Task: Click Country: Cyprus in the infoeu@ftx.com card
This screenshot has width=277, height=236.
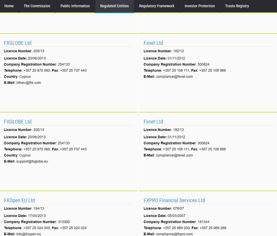Action: (17, 77)
